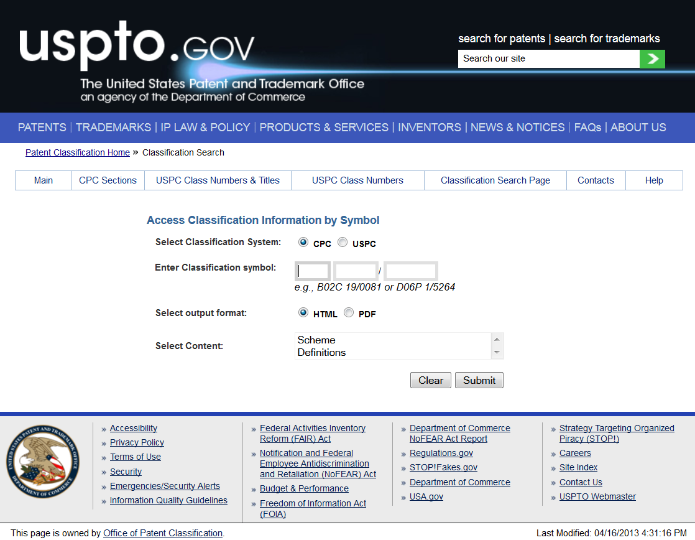Choose HTML output format radio

[303, 313]
